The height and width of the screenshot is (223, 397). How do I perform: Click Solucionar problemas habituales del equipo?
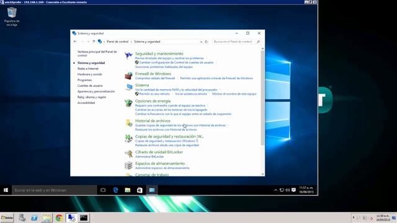(x=164, y=67)
